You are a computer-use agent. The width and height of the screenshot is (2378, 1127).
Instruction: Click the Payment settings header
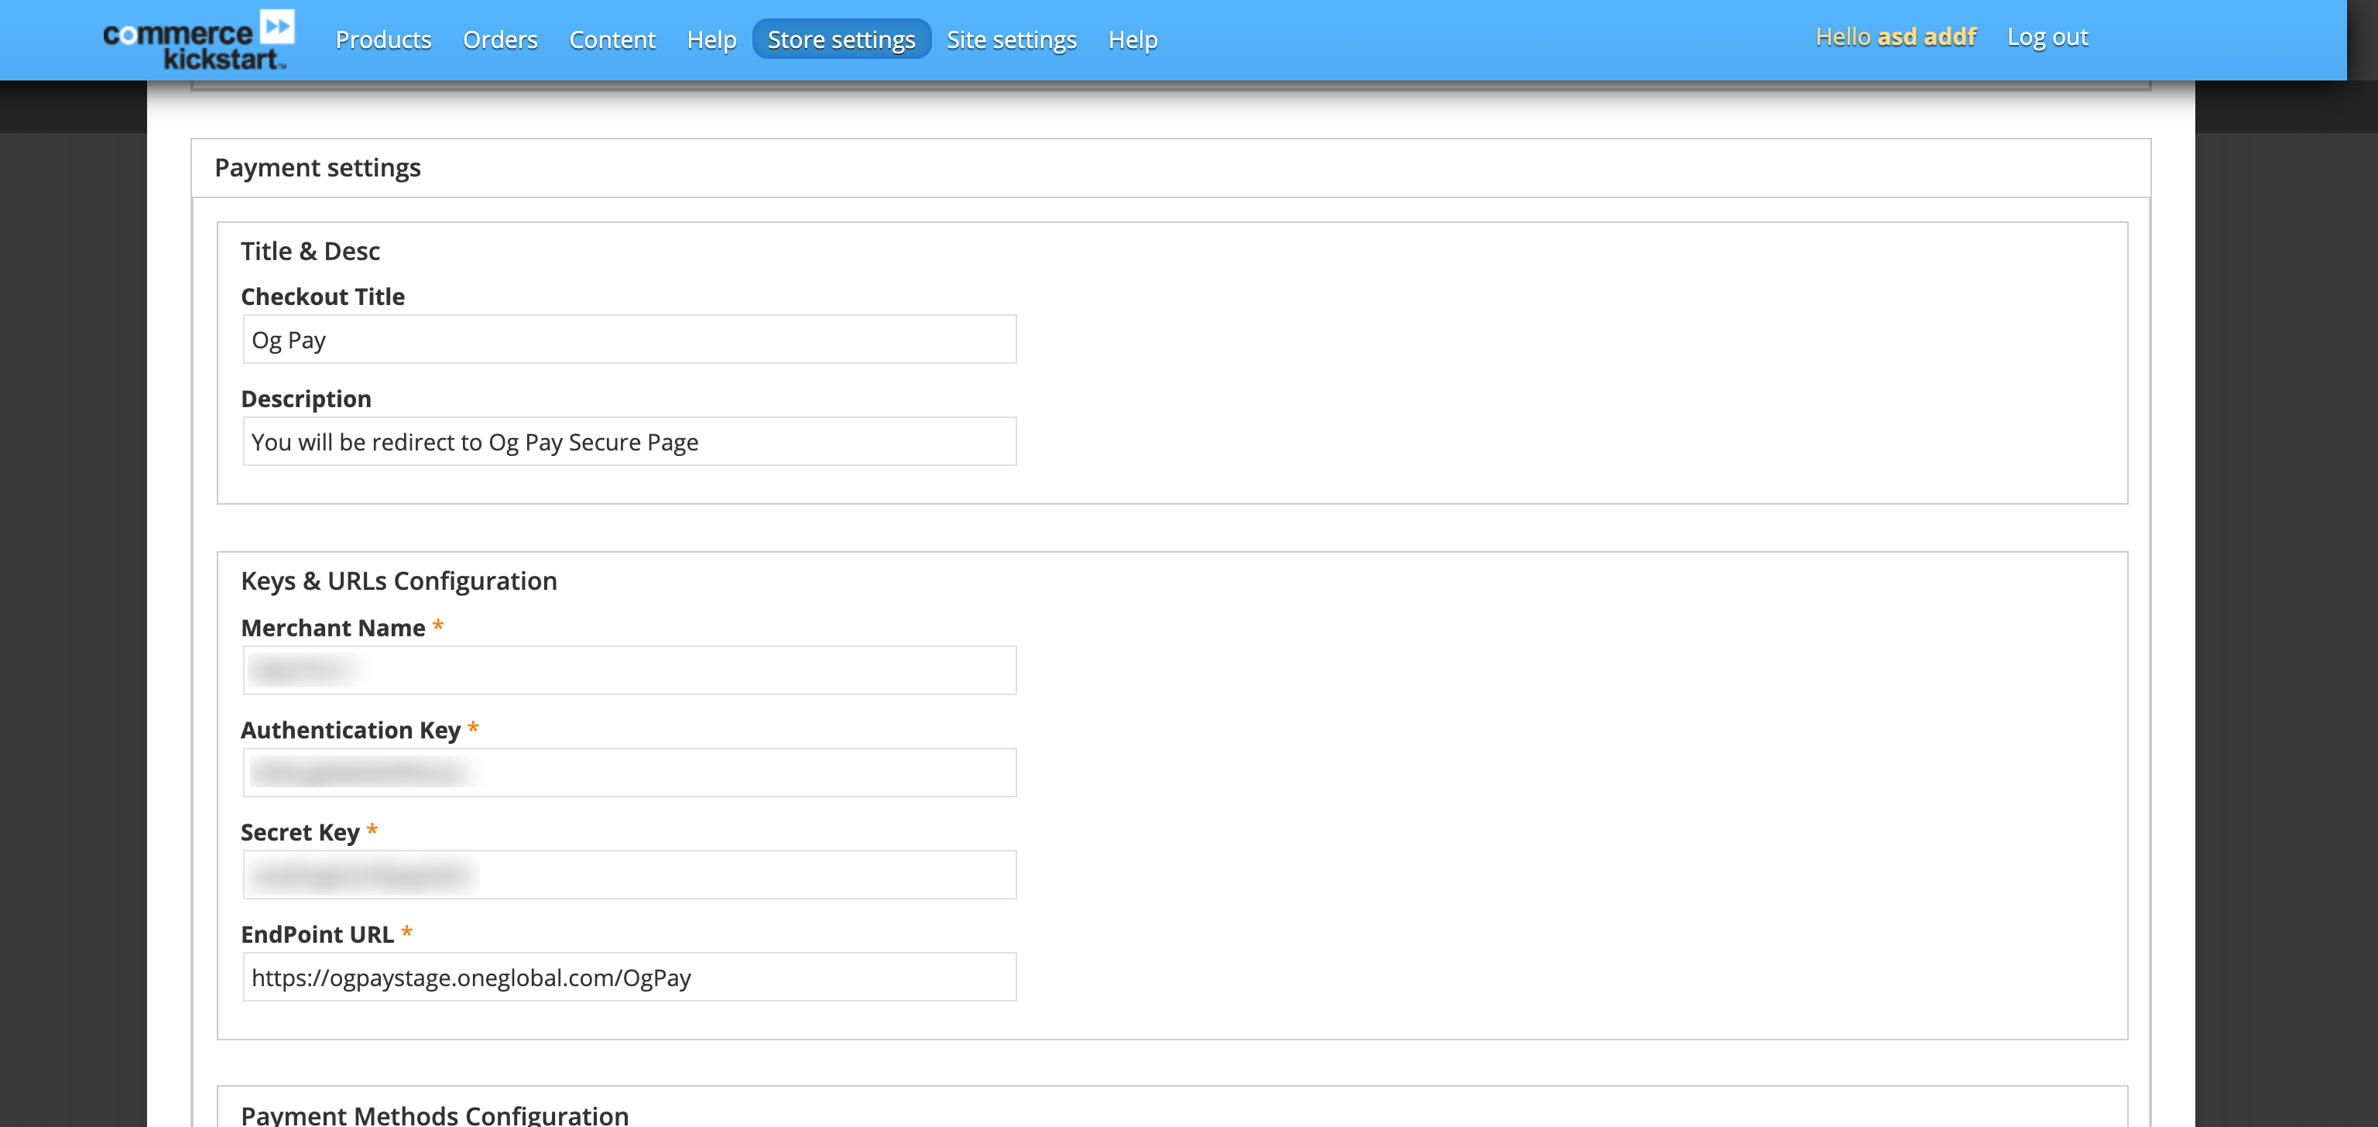(317, 167)
